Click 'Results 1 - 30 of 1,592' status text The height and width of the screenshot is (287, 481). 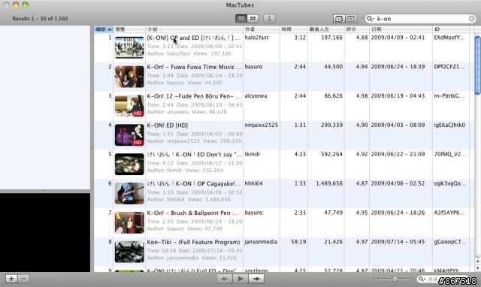pyautogui.click(x=40, y=18)
